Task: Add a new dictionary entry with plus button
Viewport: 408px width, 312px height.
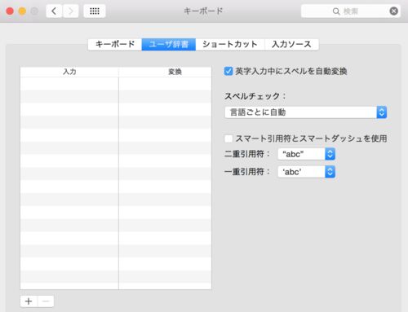Action: coord(29,301)
